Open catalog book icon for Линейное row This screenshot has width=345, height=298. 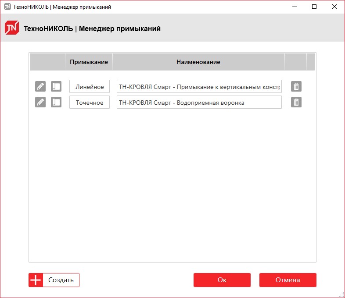pyautogui.click(x=56, y=86)
